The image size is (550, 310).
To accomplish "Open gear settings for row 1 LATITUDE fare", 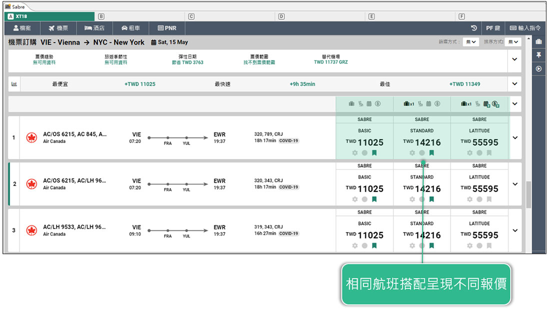I will (x=469, y=153).
